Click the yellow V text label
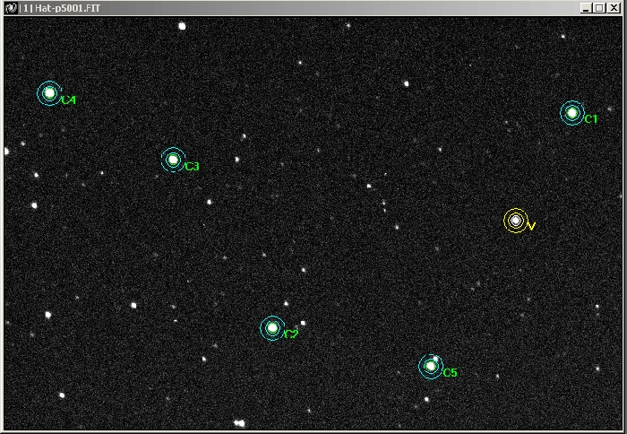Screen dimensions: 627x434 point(531,227)
